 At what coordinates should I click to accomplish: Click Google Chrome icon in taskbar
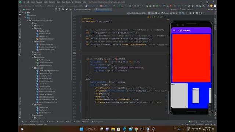[x=136, y=129]
